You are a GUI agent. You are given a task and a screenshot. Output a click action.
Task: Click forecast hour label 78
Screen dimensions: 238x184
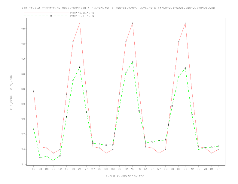pos(205,169)
